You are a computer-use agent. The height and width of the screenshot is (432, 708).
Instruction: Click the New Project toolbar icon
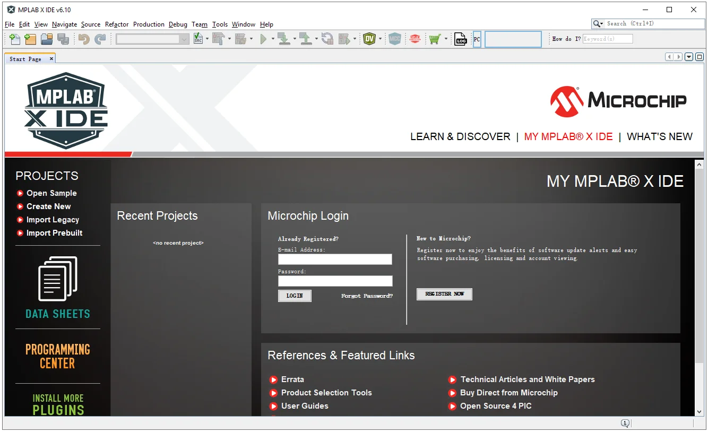point(31,39)
